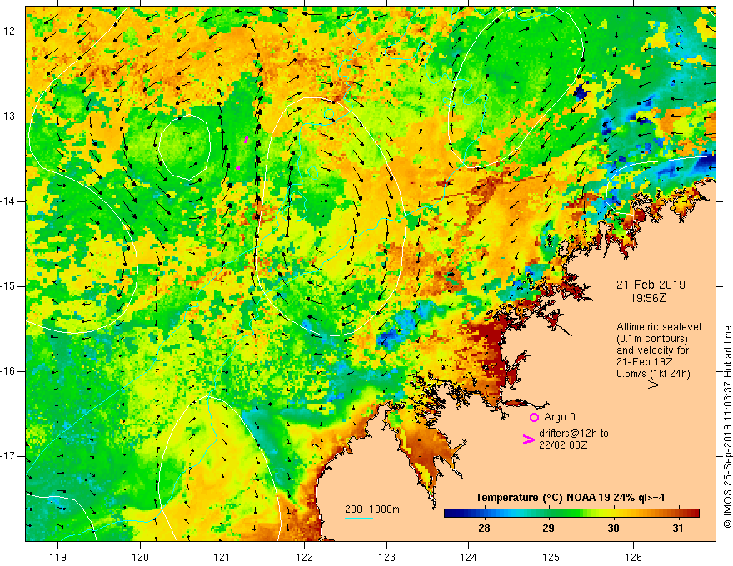Click the longitude label 119

coord(58,557)
